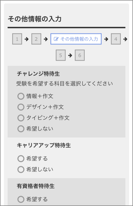Go to step 1 box

click(x=17, y=39)
